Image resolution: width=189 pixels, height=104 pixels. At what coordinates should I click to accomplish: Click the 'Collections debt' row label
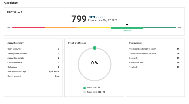tap(136, 63)
